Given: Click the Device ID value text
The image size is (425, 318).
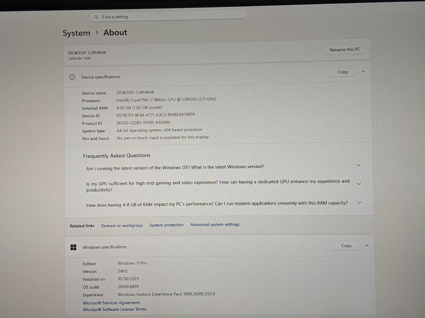Looking at the screenshot, I should 156,115.
